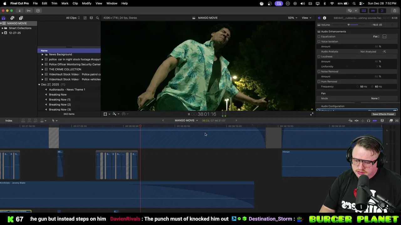Screen dimensions: 401x225
Task: Show the Transitions browser
Action: tap(397, 121)
